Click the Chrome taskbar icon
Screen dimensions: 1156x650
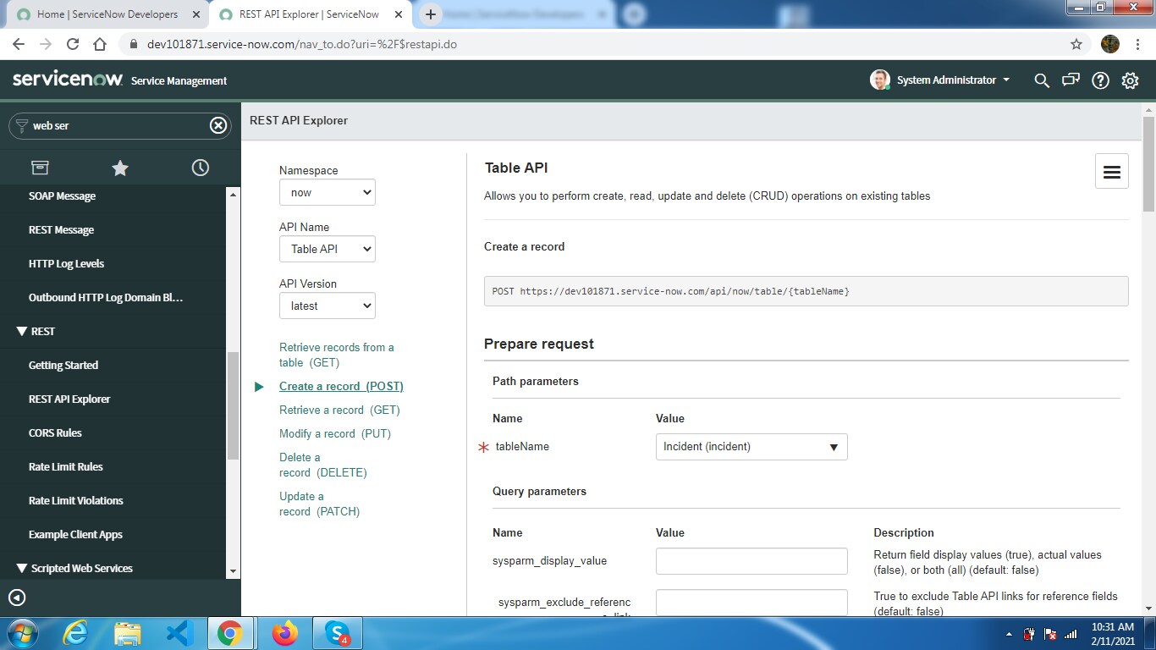click(229, 633)
